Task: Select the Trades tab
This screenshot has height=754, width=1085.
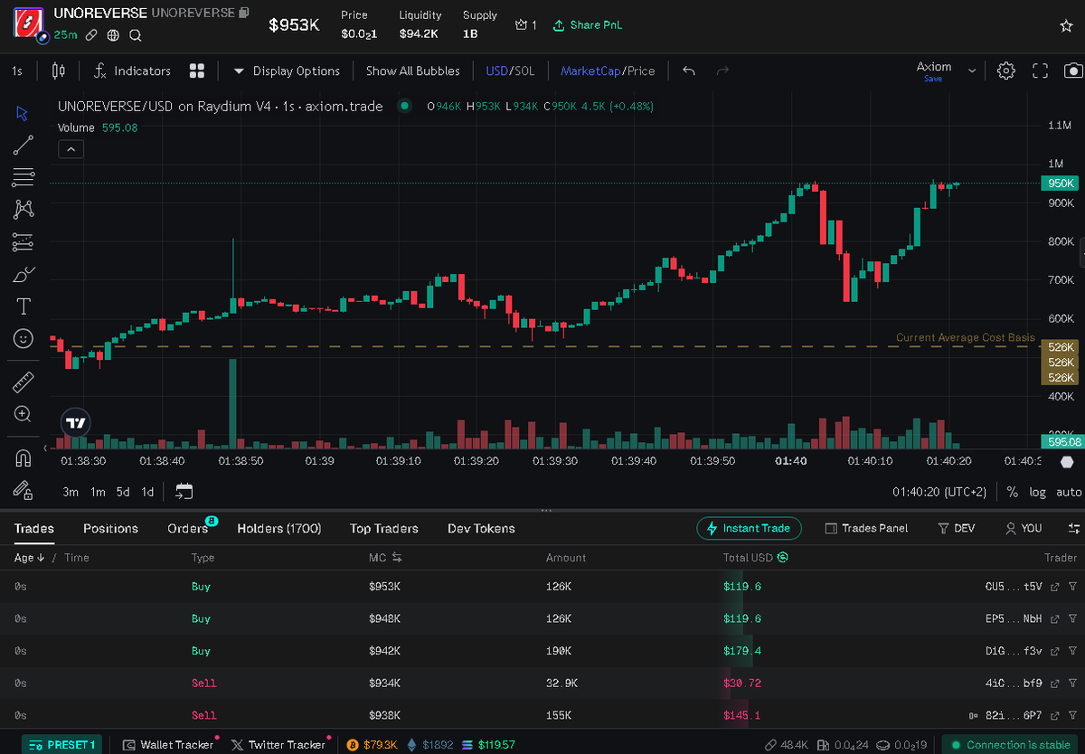Action: 33,528
